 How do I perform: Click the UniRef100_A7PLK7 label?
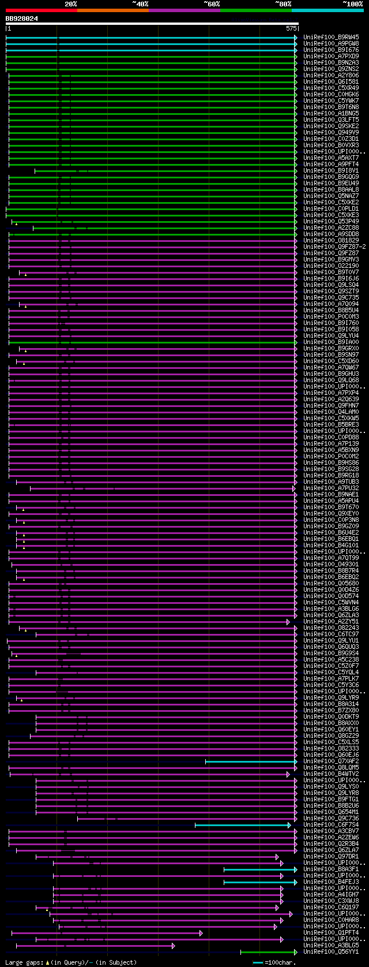click(331, 678)
